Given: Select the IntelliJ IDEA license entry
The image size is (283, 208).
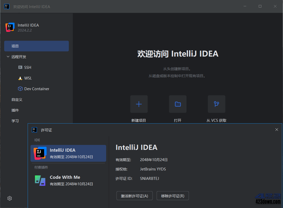Looking at the screenshot, I should (x=68, y=153).
